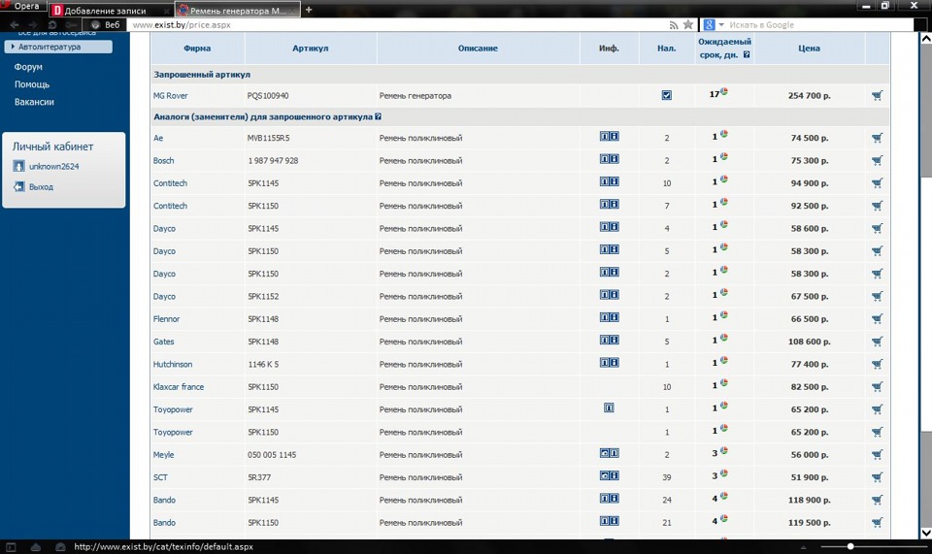Open the MG Rover brand link

click(171, 96)
